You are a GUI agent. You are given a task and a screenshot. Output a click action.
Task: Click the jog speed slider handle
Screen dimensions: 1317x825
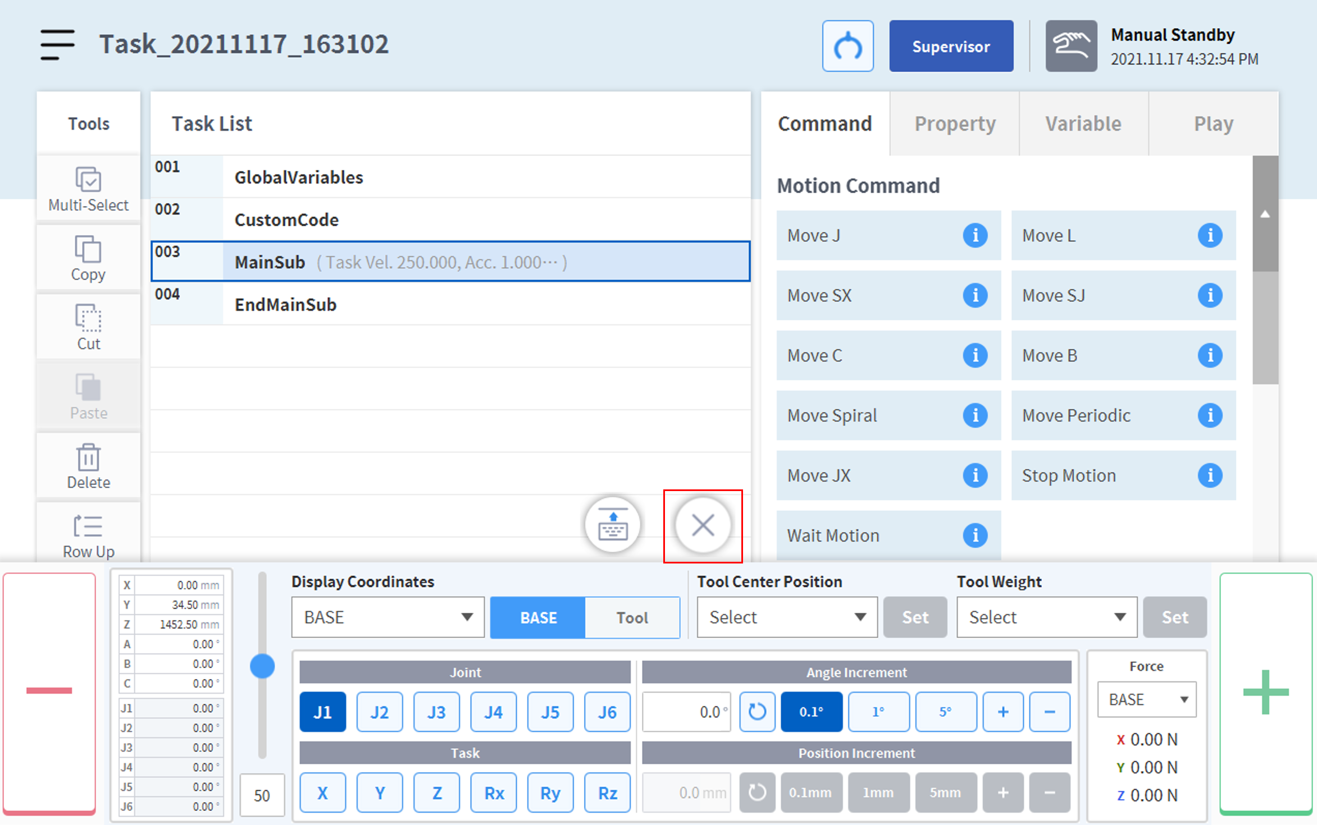pos(262,666)
